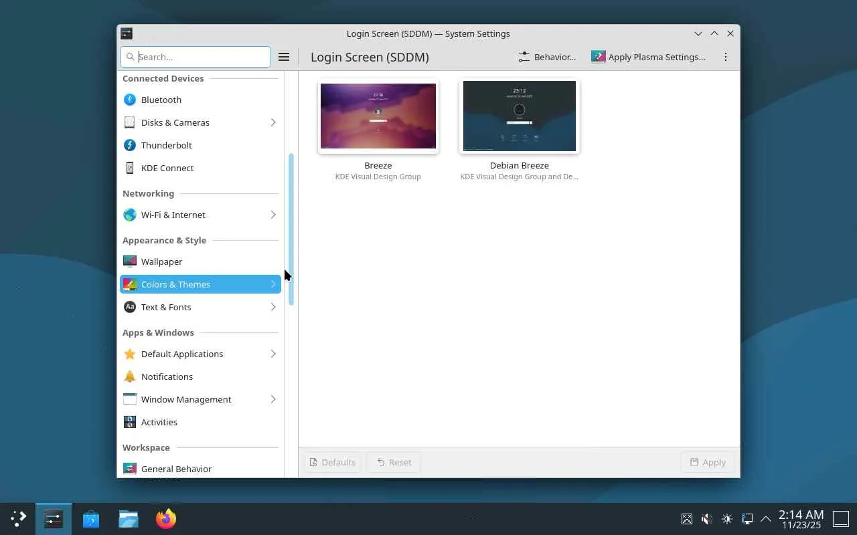Click the Activities icon in sidebar
The height and width of the screenshot is (535, 857).
(130, 422)
